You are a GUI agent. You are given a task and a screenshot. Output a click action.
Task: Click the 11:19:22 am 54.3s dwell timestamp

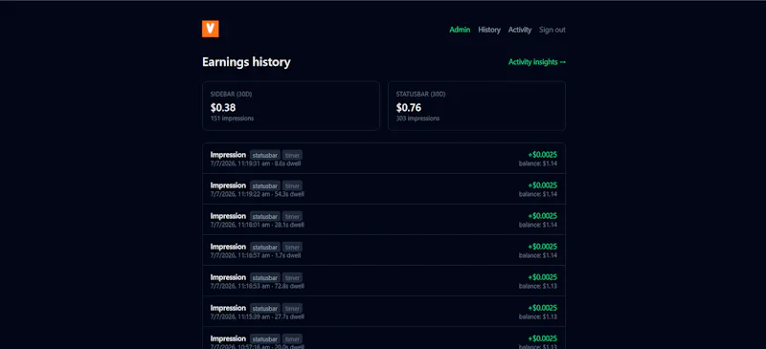pos(258,194)
